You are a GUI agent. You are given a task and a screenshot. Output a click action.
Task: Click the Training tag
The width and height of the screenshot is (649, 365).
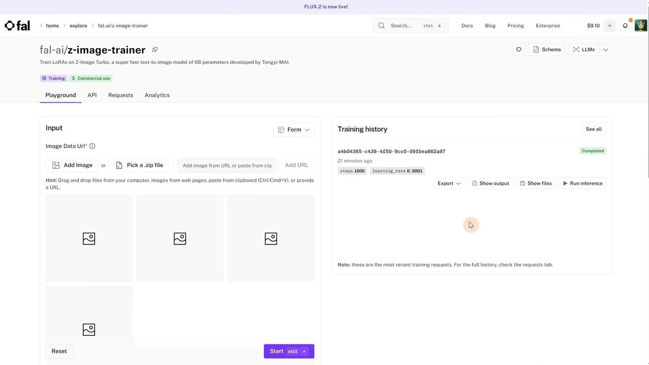click(53, 78)
